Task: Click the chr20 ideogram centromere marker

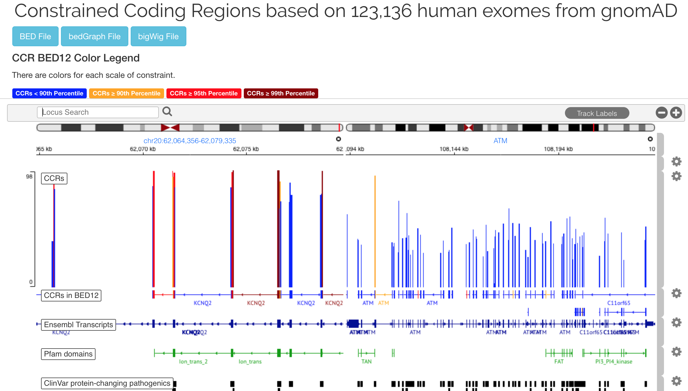Action: pos(170,128)
